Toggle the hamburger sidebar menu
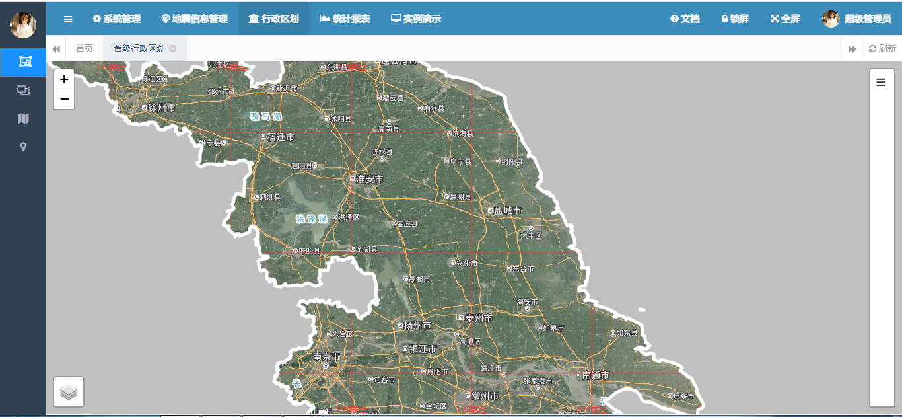 (x=68, y=19)
